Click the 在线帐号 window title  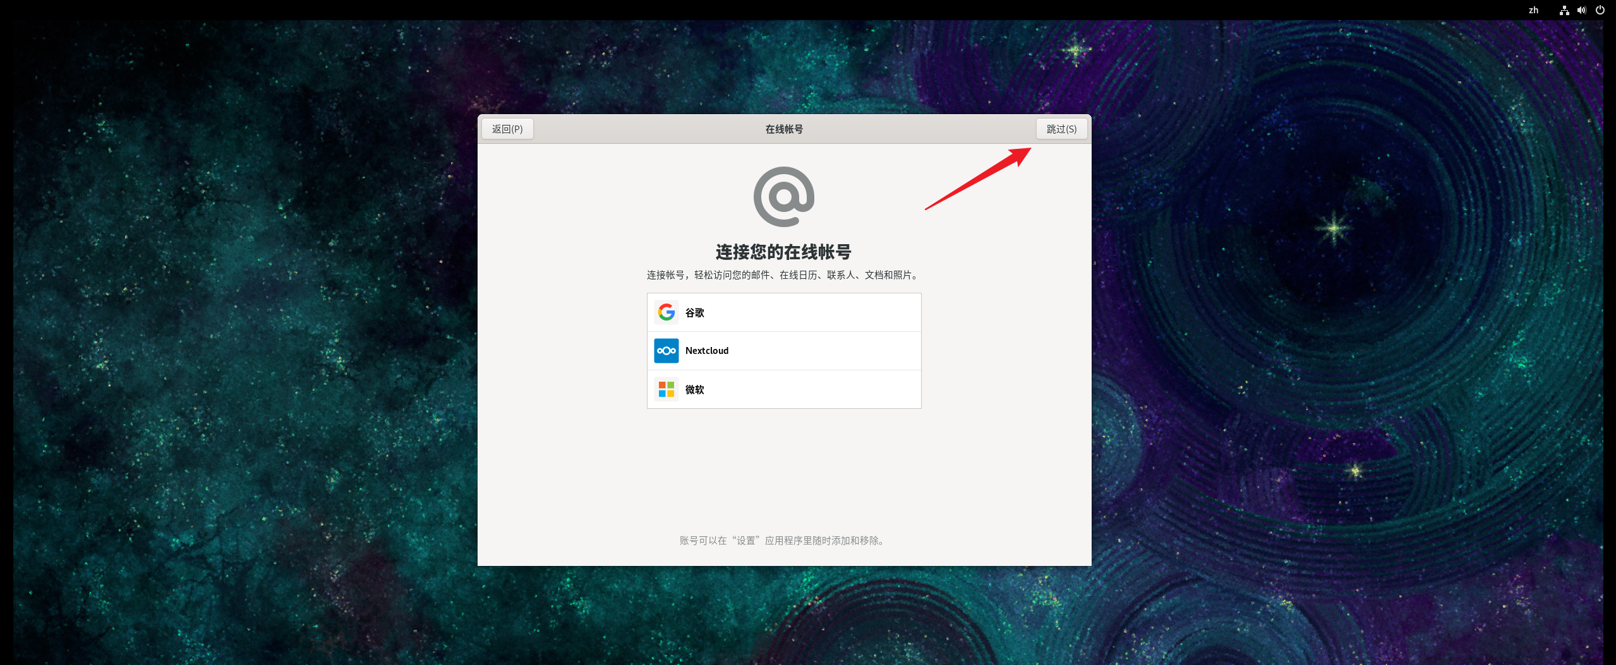pos(784,129)
